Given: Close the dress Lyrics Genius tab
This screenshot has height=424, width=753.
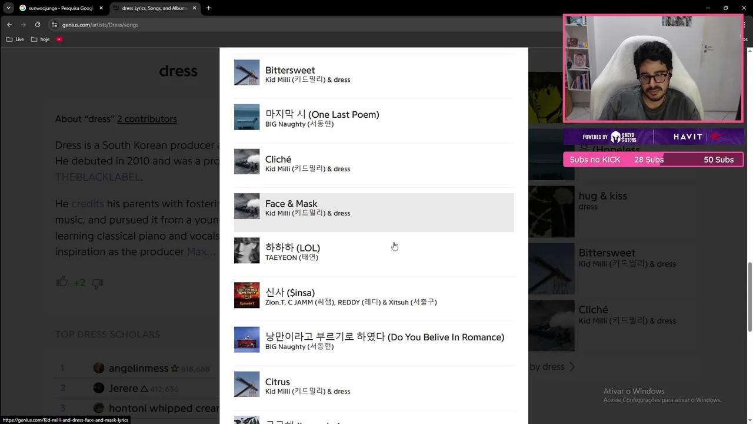Looking at the screenshot, I should click(x=194, y=8).
